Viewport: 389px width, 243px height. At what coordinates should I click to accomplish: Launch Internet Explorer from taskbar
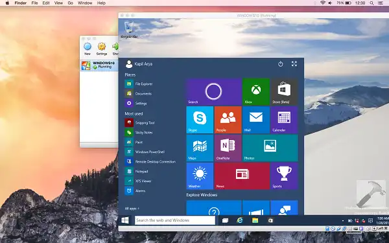[x=240, y=220]
